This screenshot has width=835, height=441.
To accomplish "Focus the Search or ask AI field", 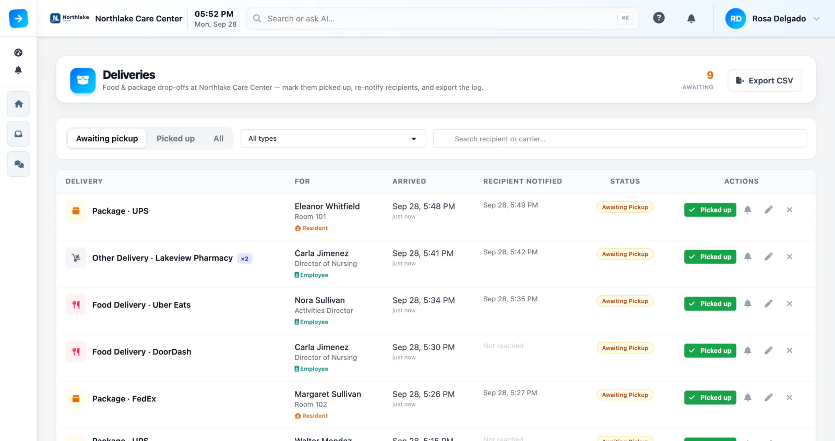I will [x=443, y=19].
